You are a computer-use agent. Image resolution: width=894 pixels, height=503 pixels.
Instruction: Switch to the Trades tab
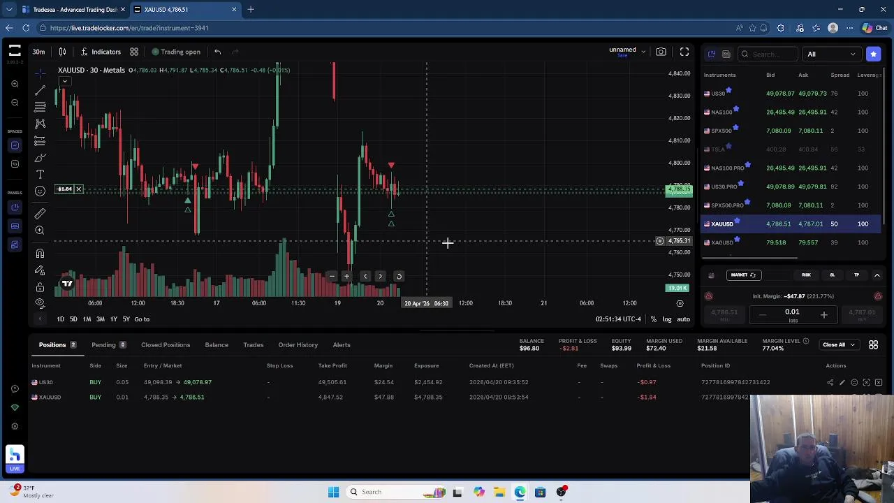pyautogui.click(x=254, y=345)
